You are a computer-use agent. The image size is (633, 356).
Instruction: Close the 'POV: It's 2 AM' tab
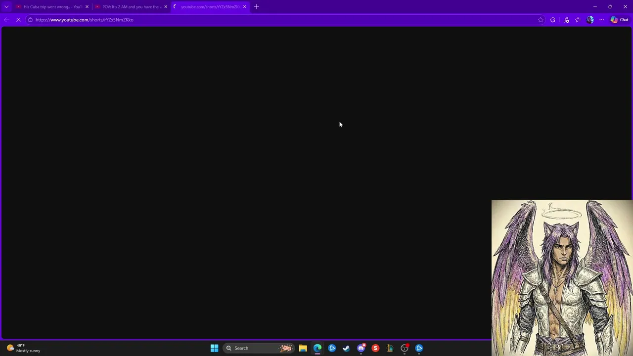pos(166,6)
